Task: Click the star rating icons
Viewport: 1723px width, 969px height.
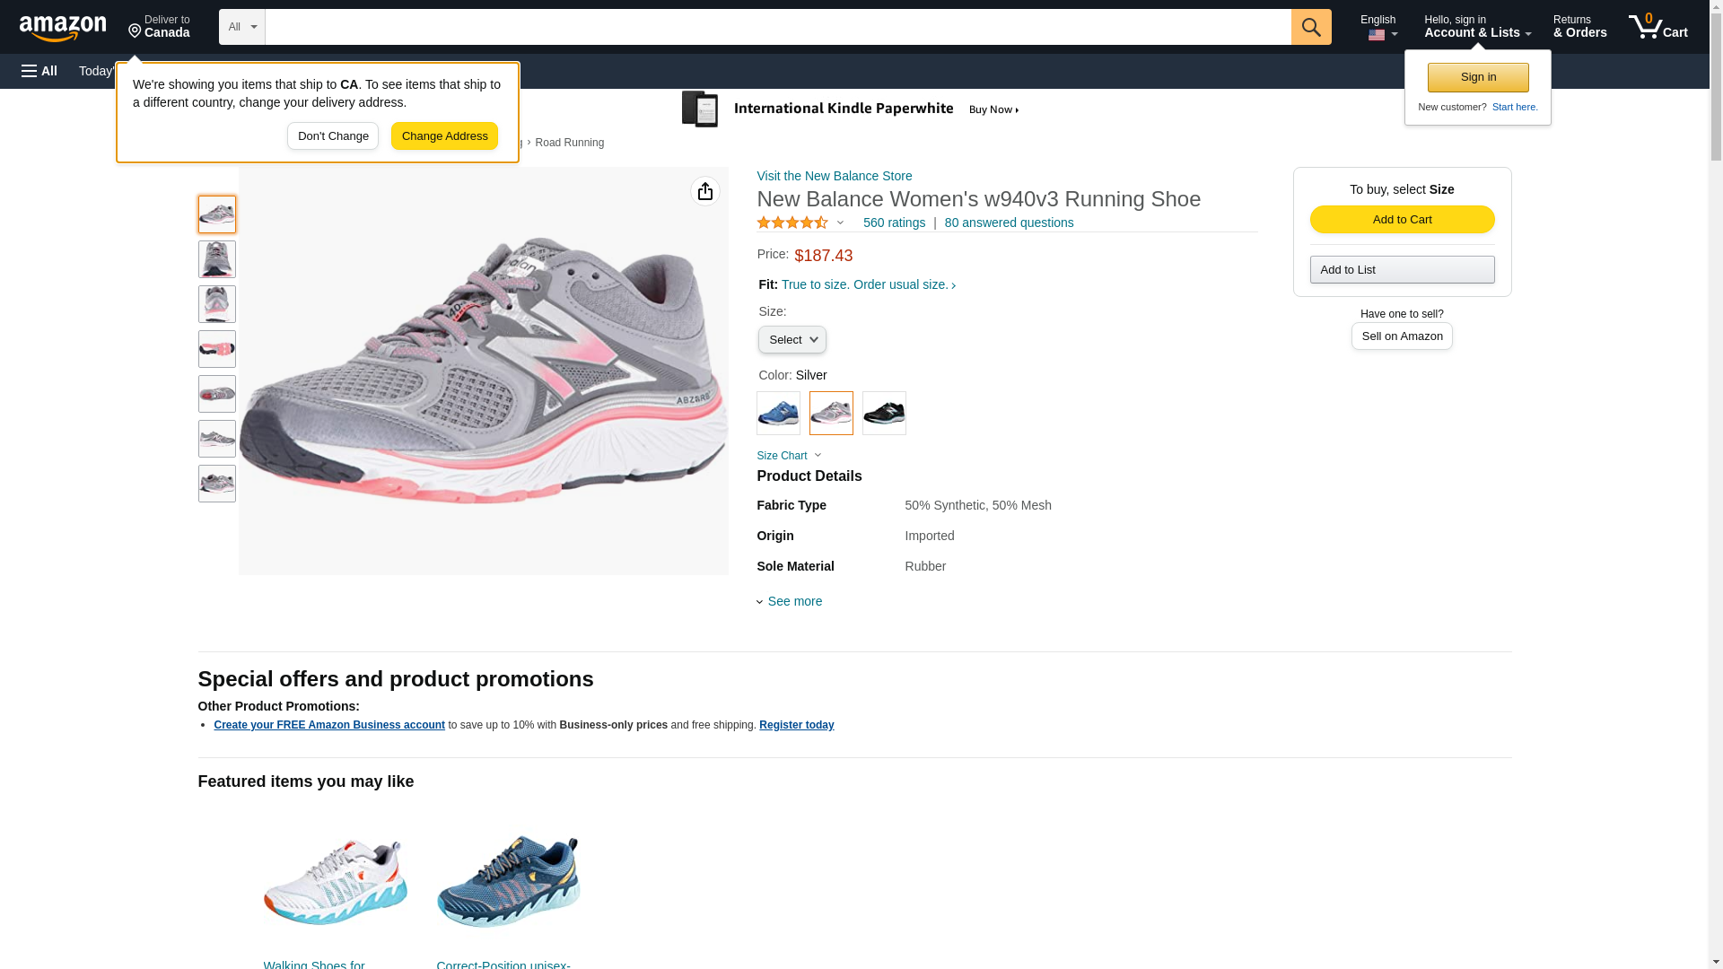Action: (x=792, y=223)
